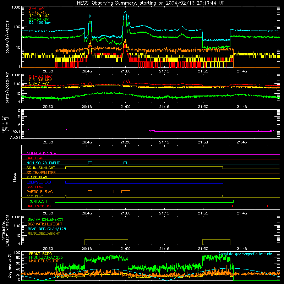
Task: Click the DECIMATION_WEIGHT legend label
Action: [45, 224]
